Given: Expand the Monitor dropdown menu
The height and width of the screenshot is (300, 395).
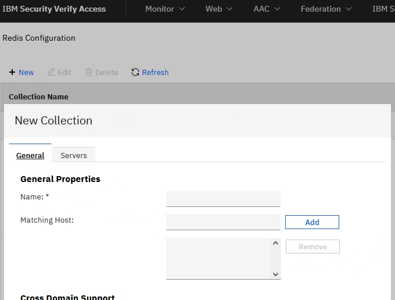Looking at the screenshot, I should (165, 9).
